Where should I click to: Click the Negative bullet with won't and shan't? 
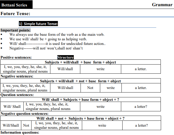coord(46,48)
